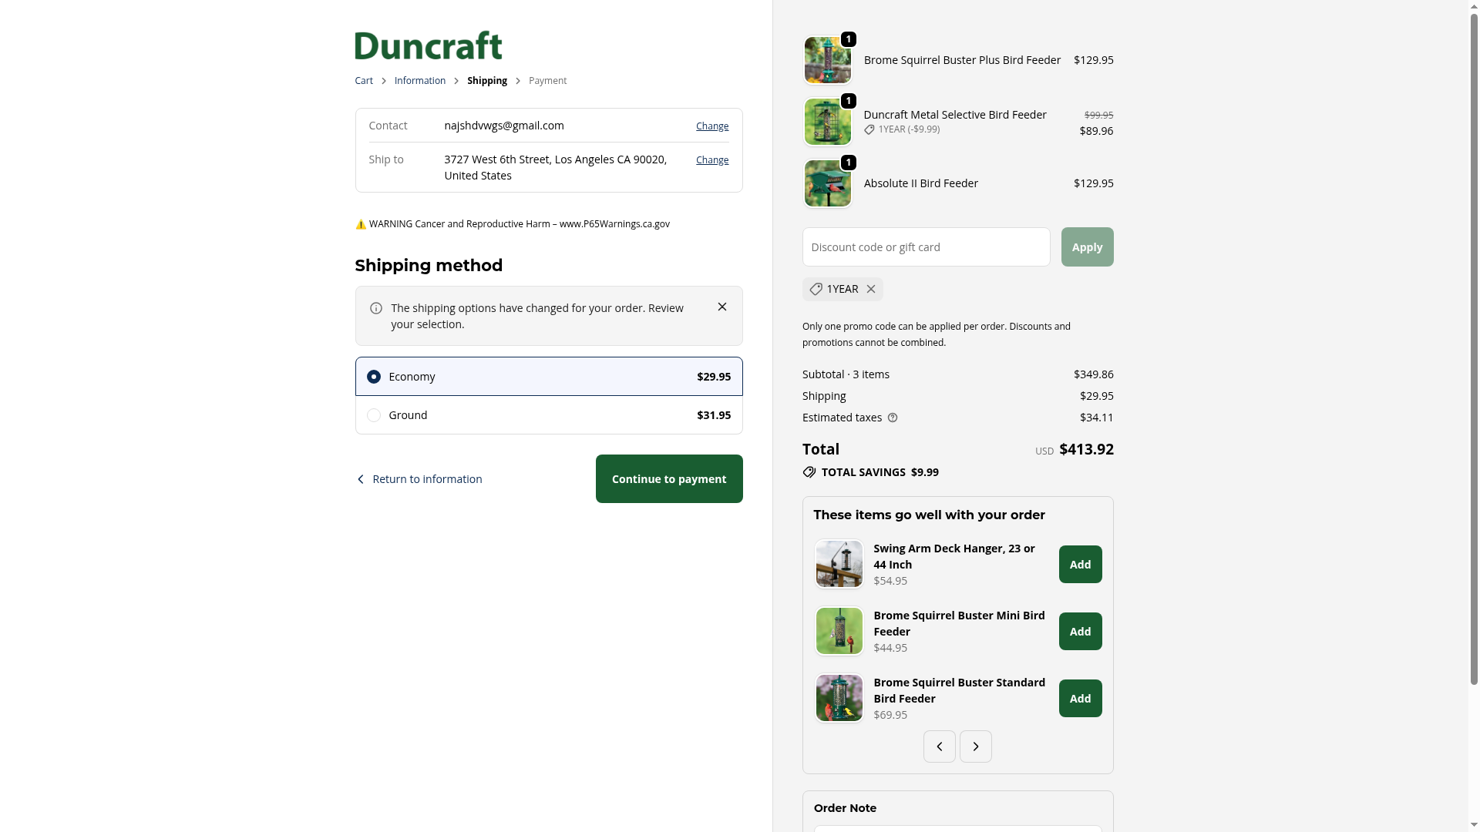Remove the 1YEAR discount code tag

[x=871, y=289]
